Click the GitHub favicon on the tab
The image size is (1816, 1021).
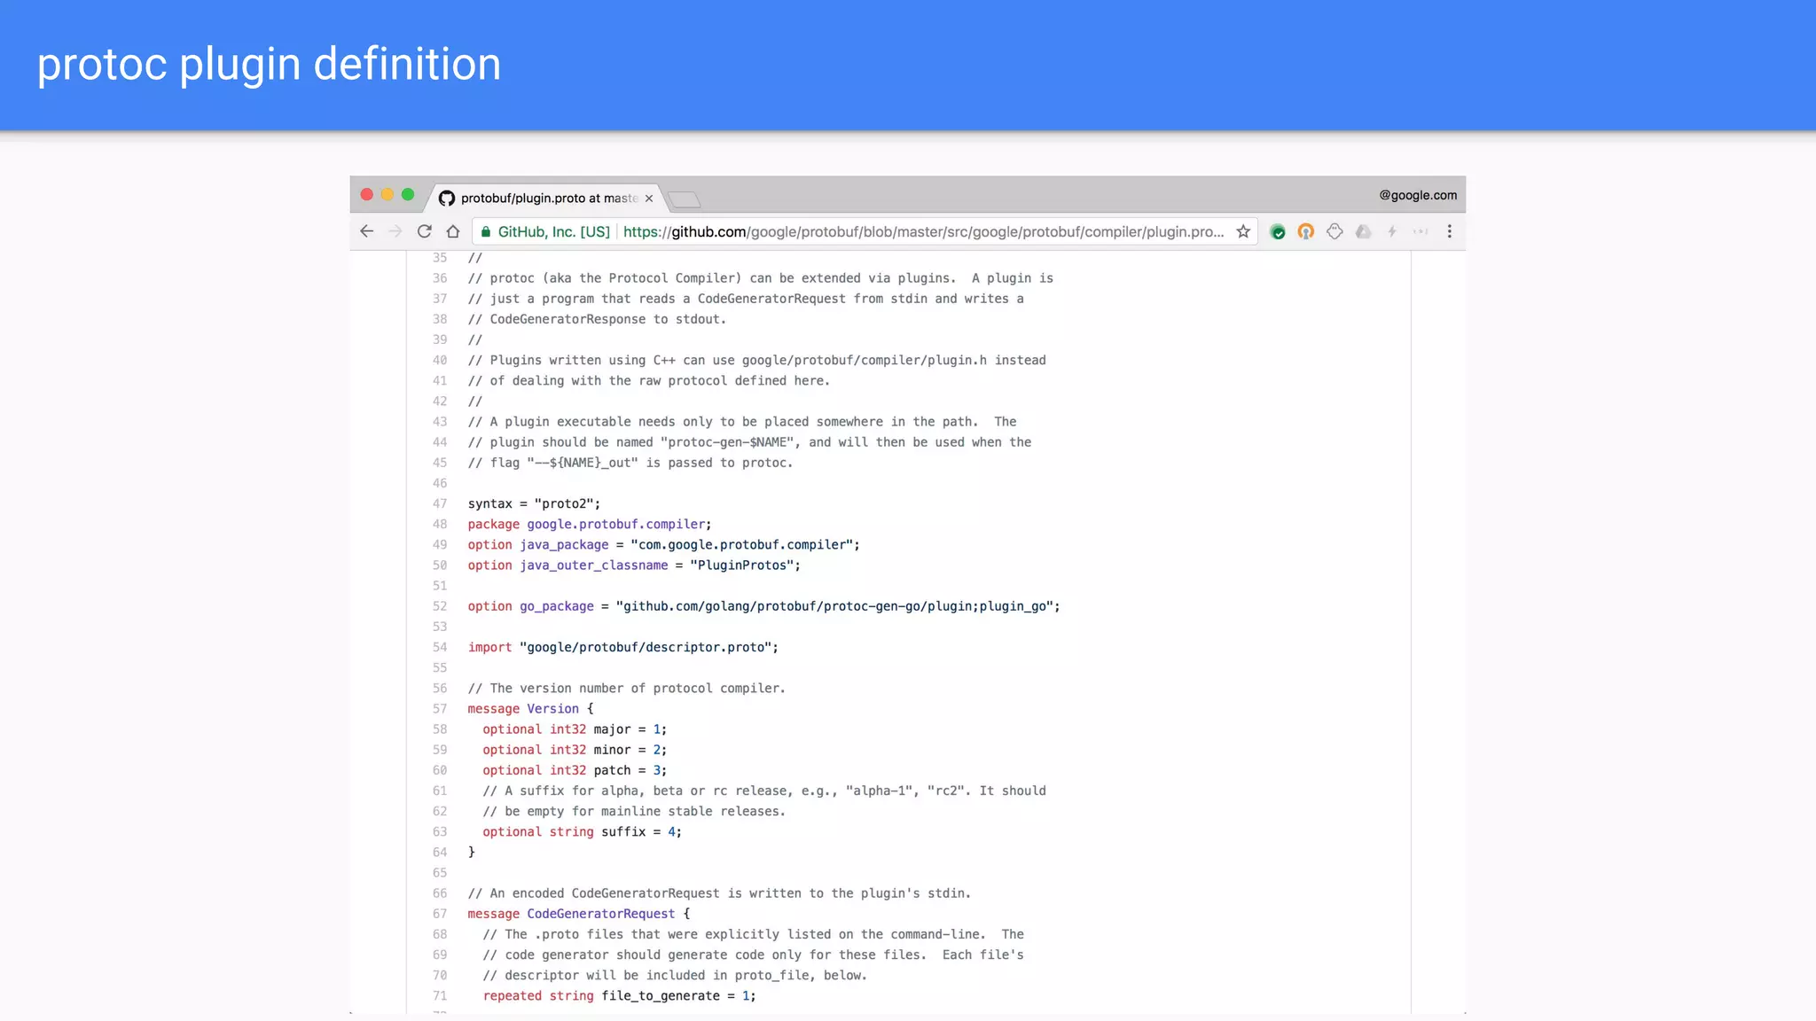click(x=447, y=199)
